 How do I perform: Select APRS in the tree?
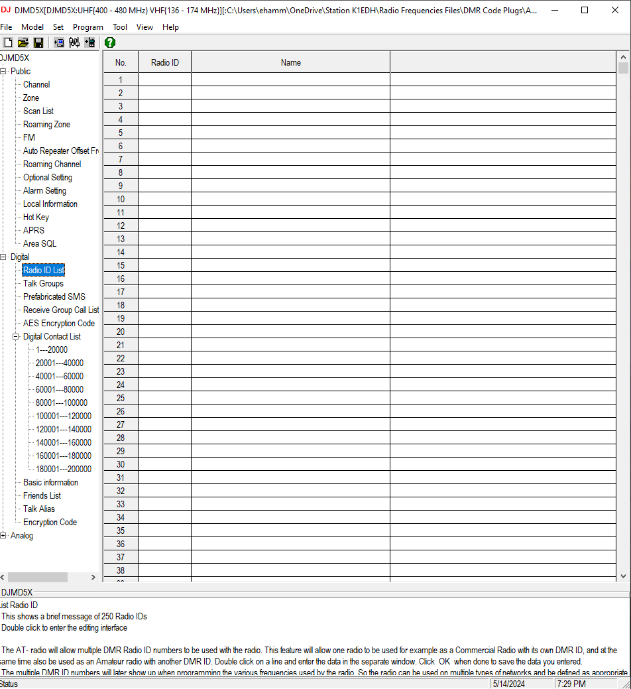[33, 230]
